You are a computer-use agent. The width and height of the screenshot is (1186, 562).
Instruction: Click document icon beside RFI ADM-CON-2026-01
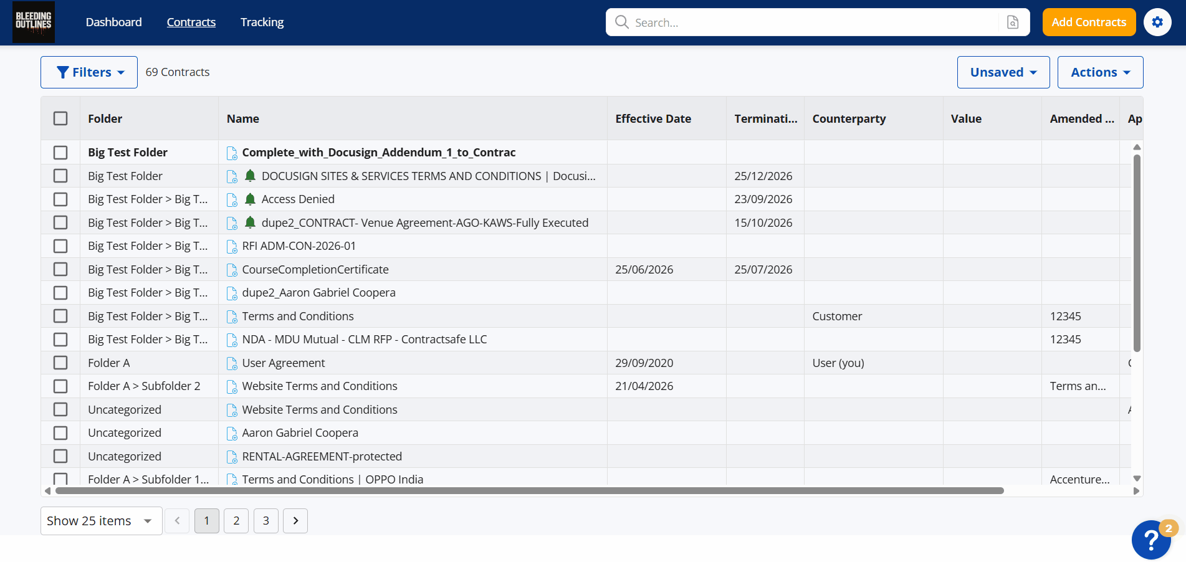click(232, 246)
